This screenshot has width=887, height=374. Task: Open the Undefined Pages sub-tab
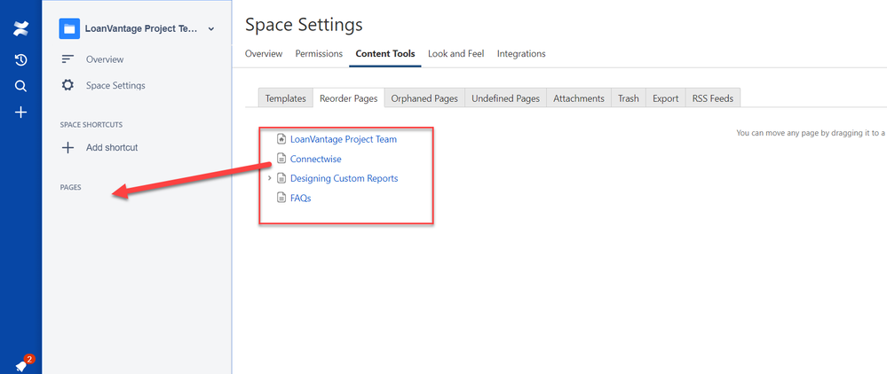(x=506, y=98)
